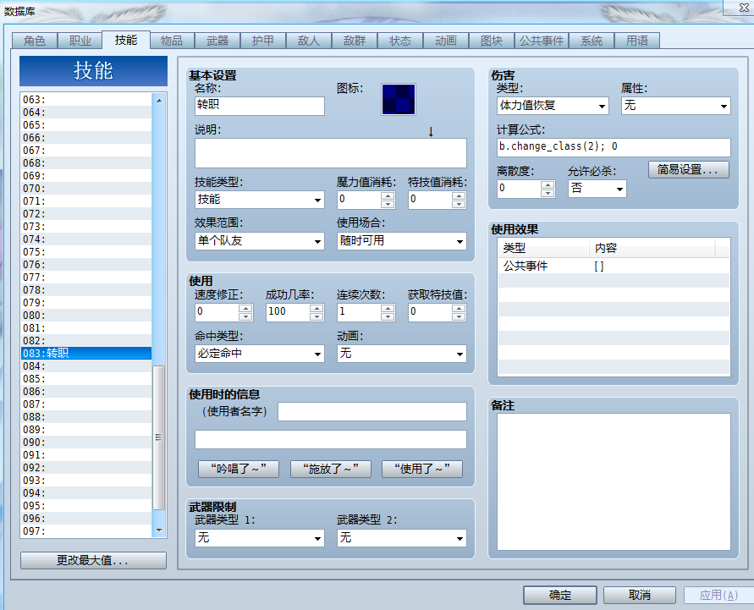Switch to the 物品 tab
754x610 pixels.
(172, 41)
